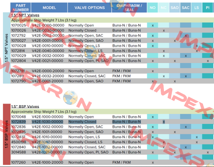
Task: Click the 1.5" NPT Valves heading
Action: pyautogui.click(x=25, y=15)
